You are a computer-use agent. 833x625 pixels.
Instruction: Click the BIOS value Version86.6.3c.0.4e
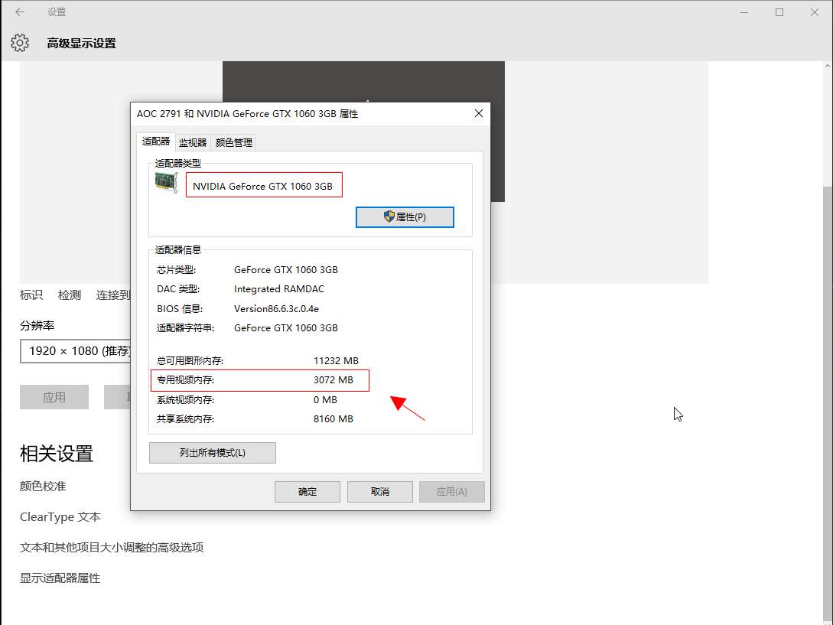tap(276, 309)
